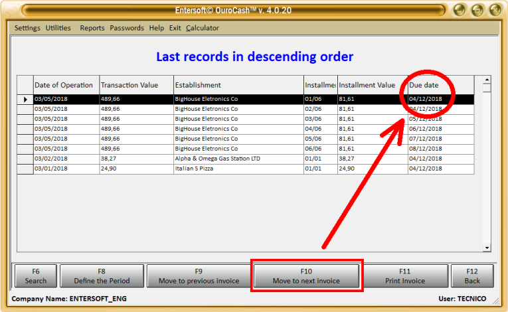Click due date 08/12/2018
Screen dimensions: 508x312
pos(441,149)
